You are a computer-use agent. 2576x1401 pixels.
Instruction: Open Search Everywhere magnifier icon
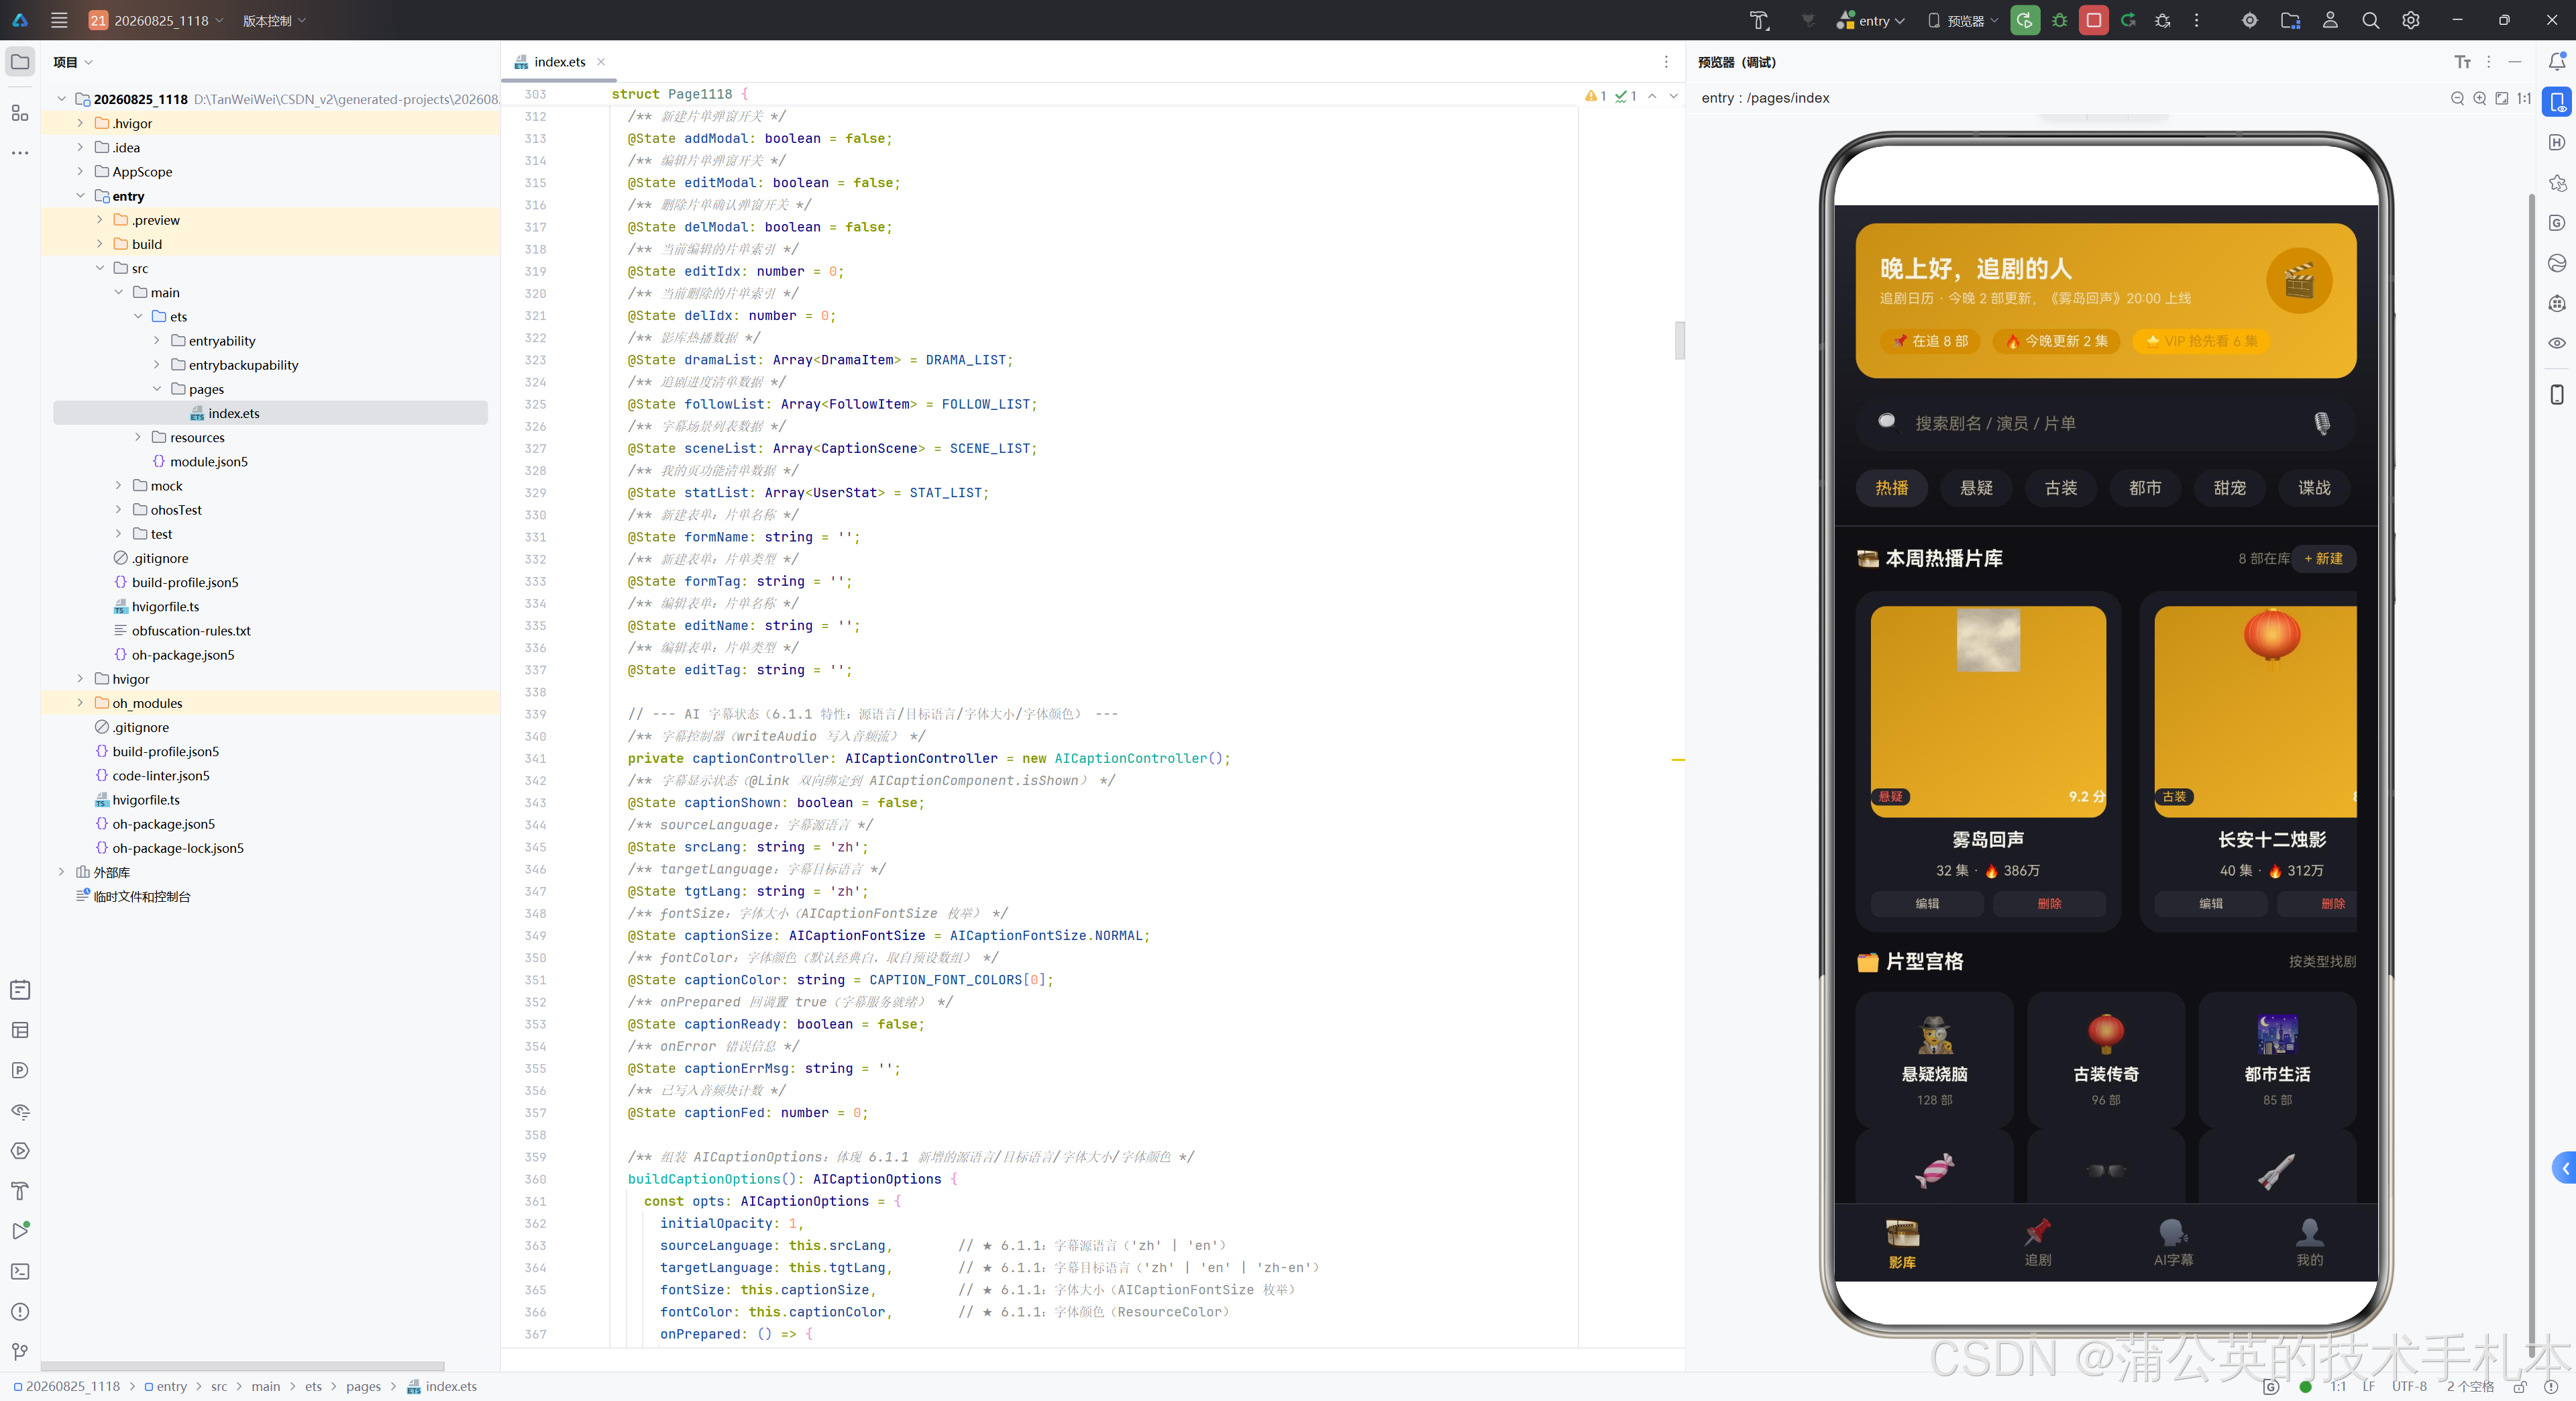pos(2370,20)
